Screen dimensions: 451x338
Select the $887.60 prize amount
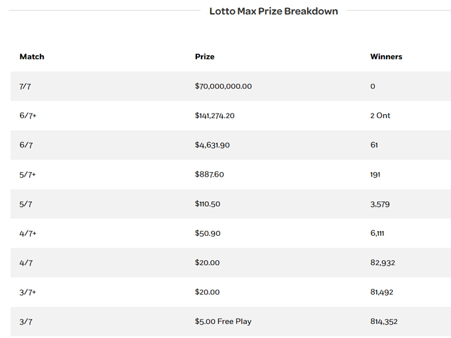click(210, 175)
